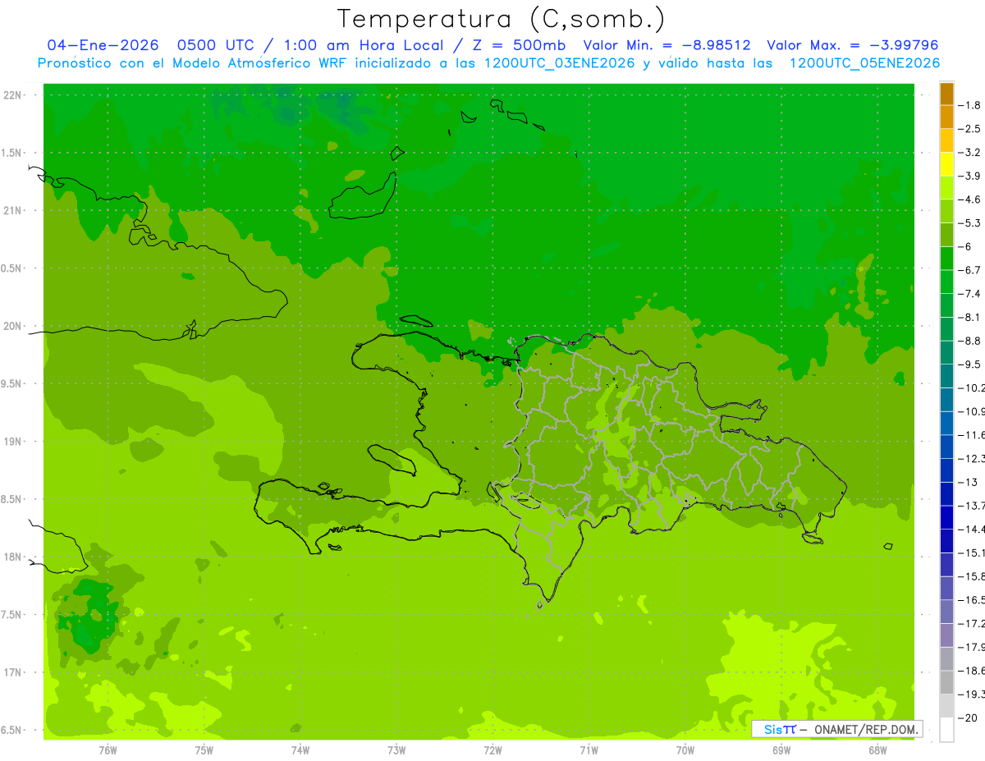Image resolution: width=985 pixels, height=761 pixels.
Task: Select the 'Z = 500mb' level label
Action: tap(520, 46)
